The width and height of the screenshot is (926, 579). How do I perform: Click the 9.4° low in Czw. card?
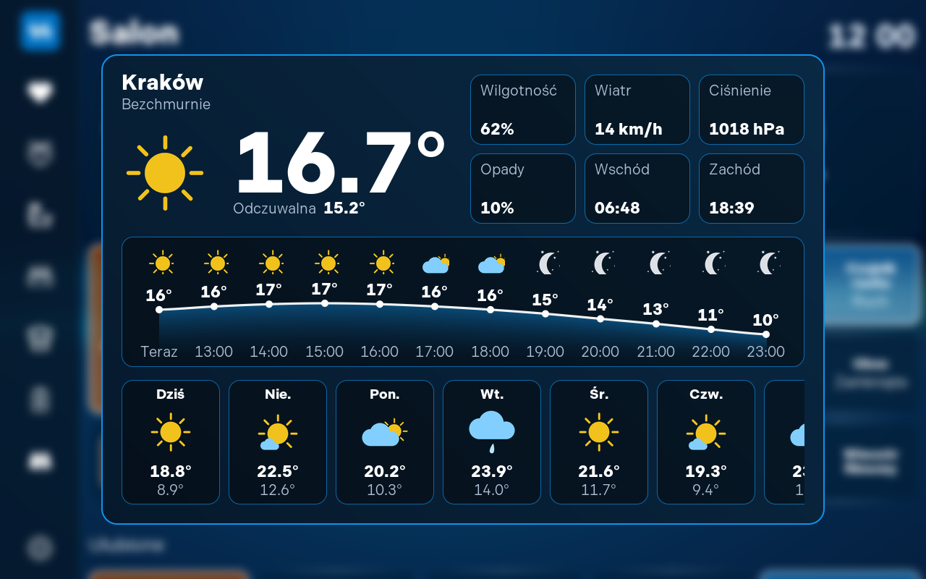tap(706, 490)
